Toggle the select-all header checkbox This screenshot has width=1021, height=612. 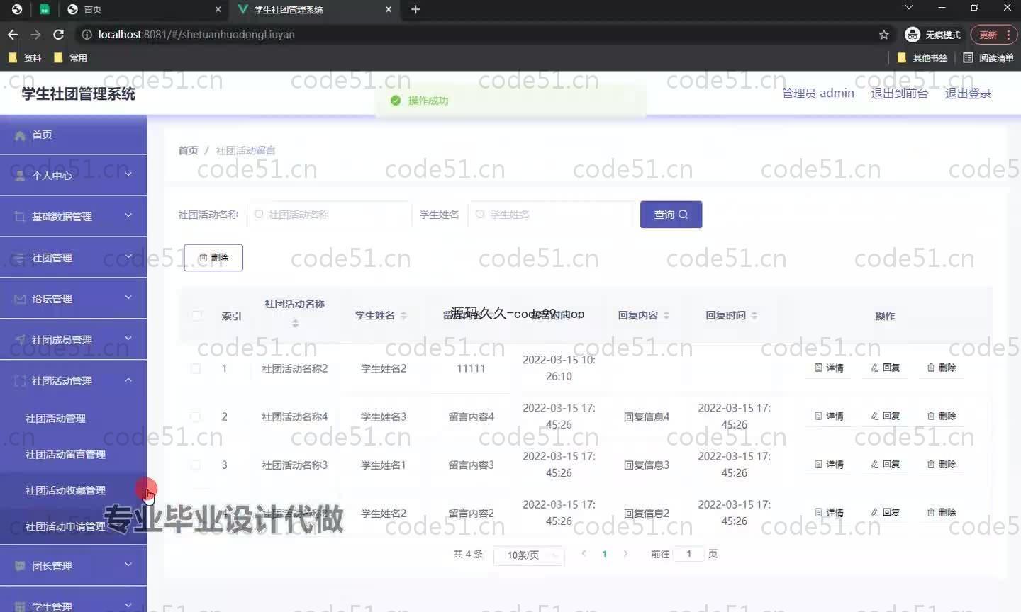[196, 315]
